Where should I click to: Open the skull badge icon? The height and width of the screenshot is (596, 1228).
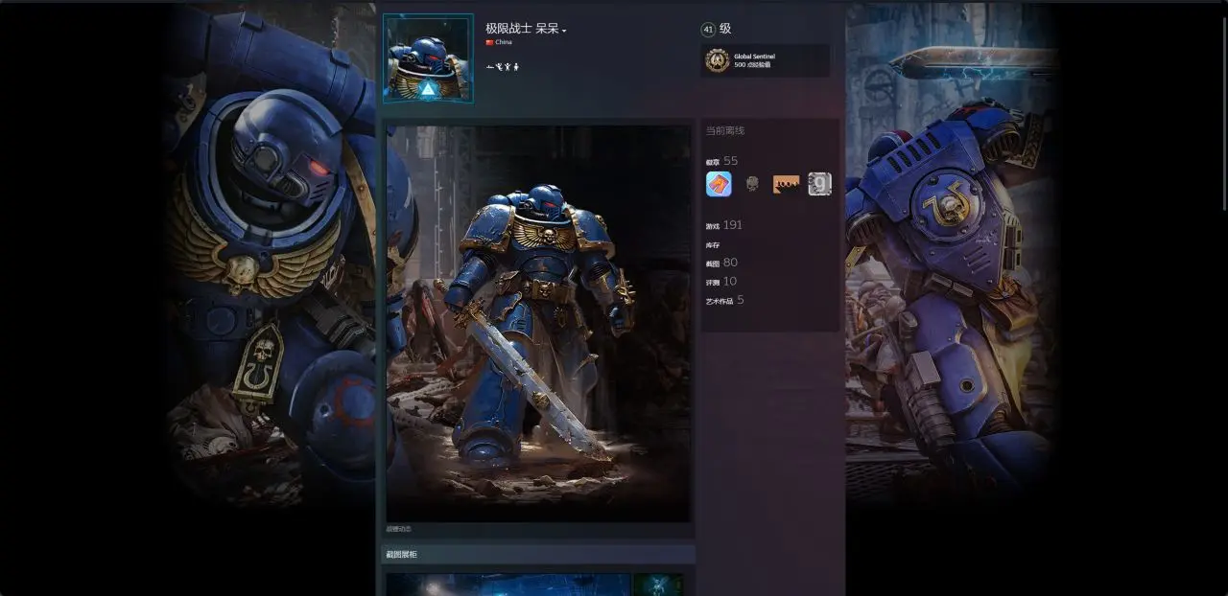(752, 184)
